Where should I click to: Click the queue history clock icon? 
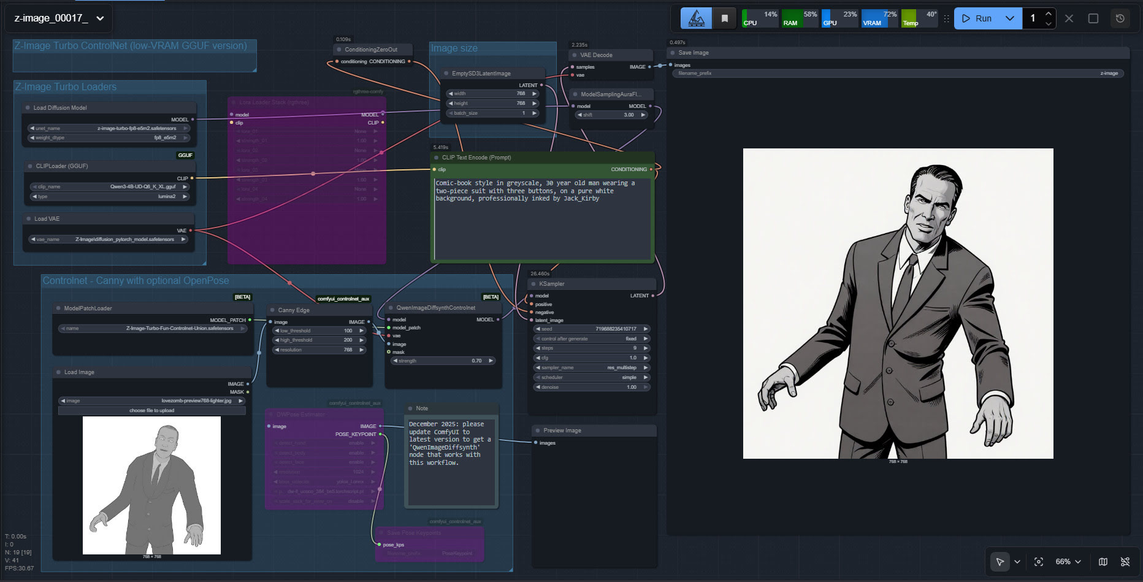[x=1120, y=18]
